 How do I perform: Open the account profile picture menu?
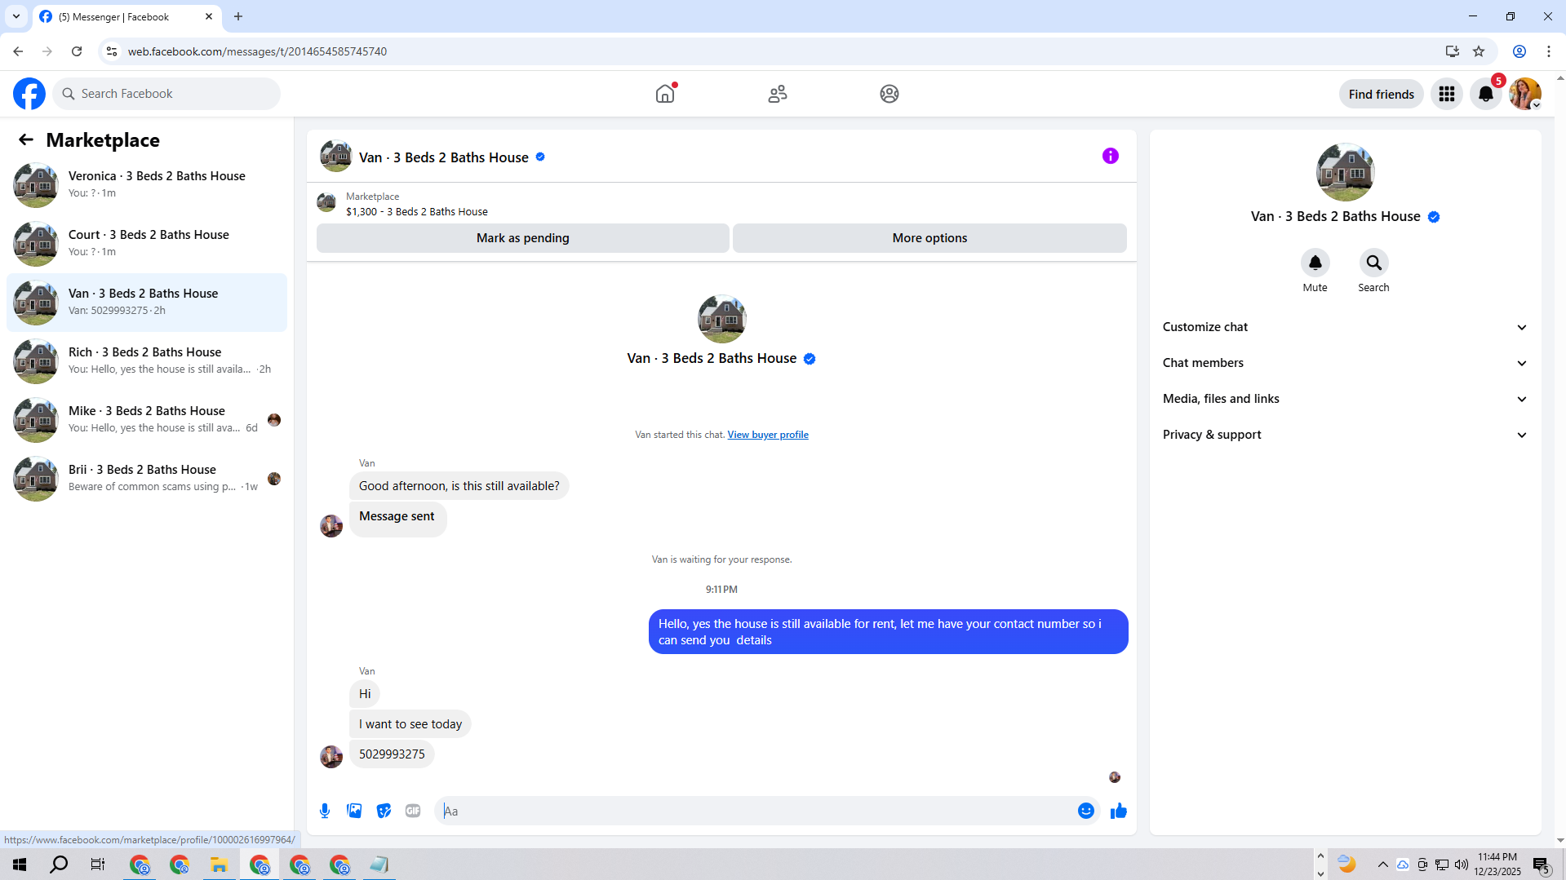pyautogui.click(x=1524, y=94)
